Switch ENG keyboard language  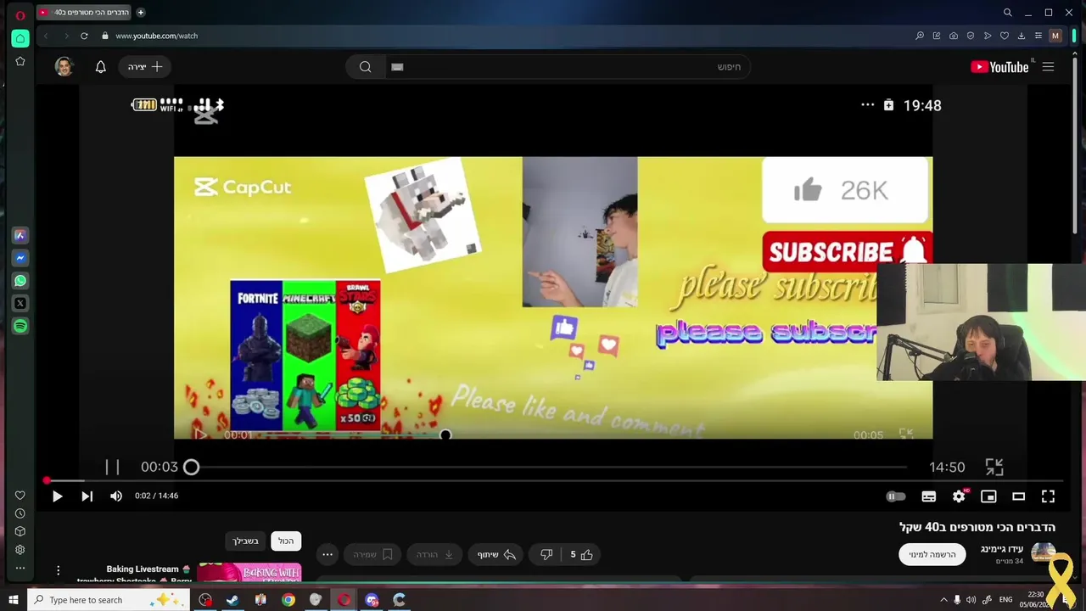tap(1005, 600)
